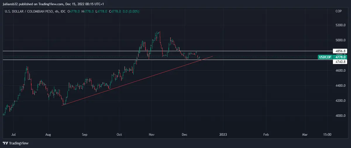Click the Mar label on time axis
This screenshot has width=351, height=148.
pyautogui.click(x=305, y=135)
